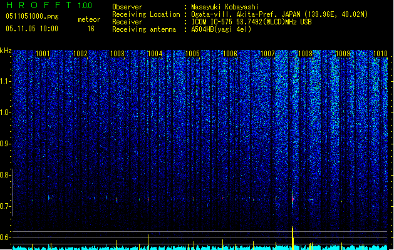This screenshot has height=250, width=394.
Task: Click the 'Receiving Location' field label
Action: point(146,14)
